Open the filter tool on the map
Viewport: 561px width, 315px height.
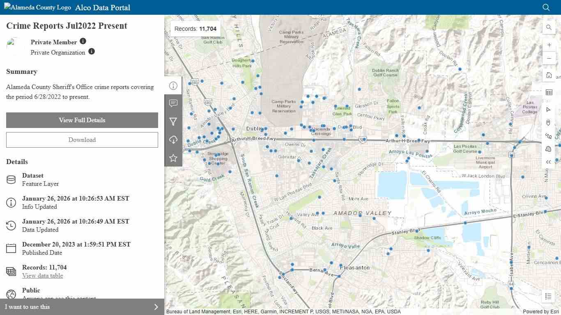click(173, 121)
